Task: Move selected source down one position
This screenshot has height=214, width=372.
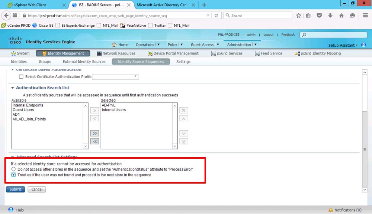Action: (184, 134)
